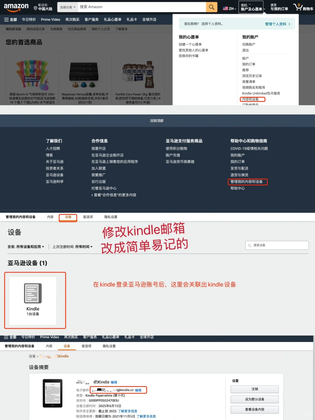Click 退货与我的订单 link
Screen dimensions: 315x420
click(279, 7)
